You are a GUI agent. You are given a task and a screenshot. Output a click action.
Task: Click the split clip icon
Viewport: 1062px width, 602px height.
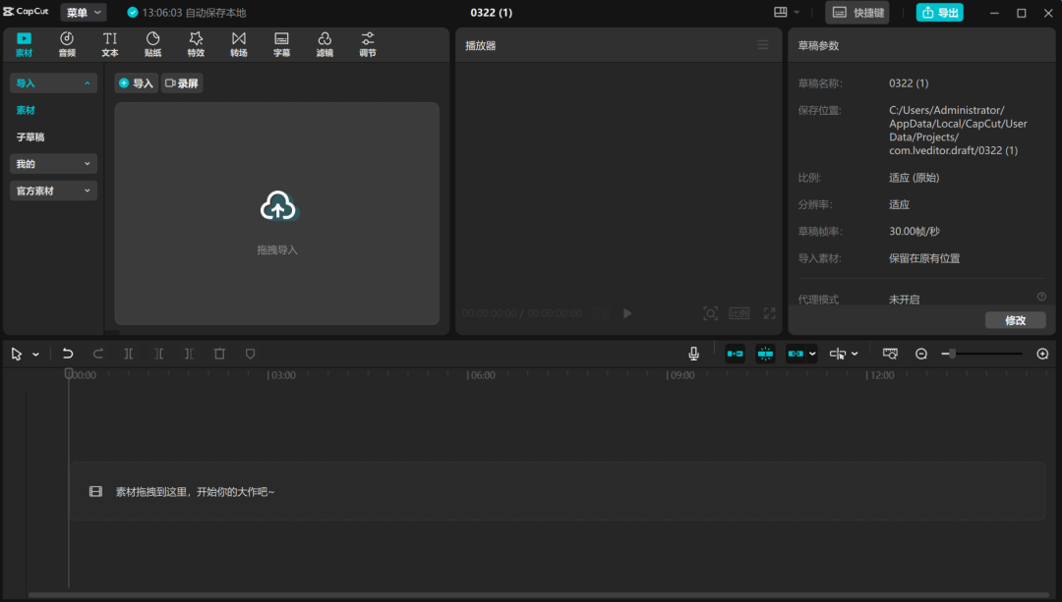[128, 354]
